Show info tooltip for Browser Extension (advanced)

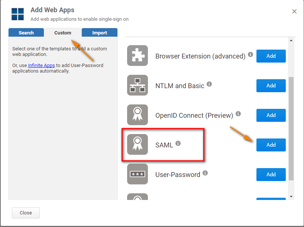pyautogui.click(x=250, y=54)
